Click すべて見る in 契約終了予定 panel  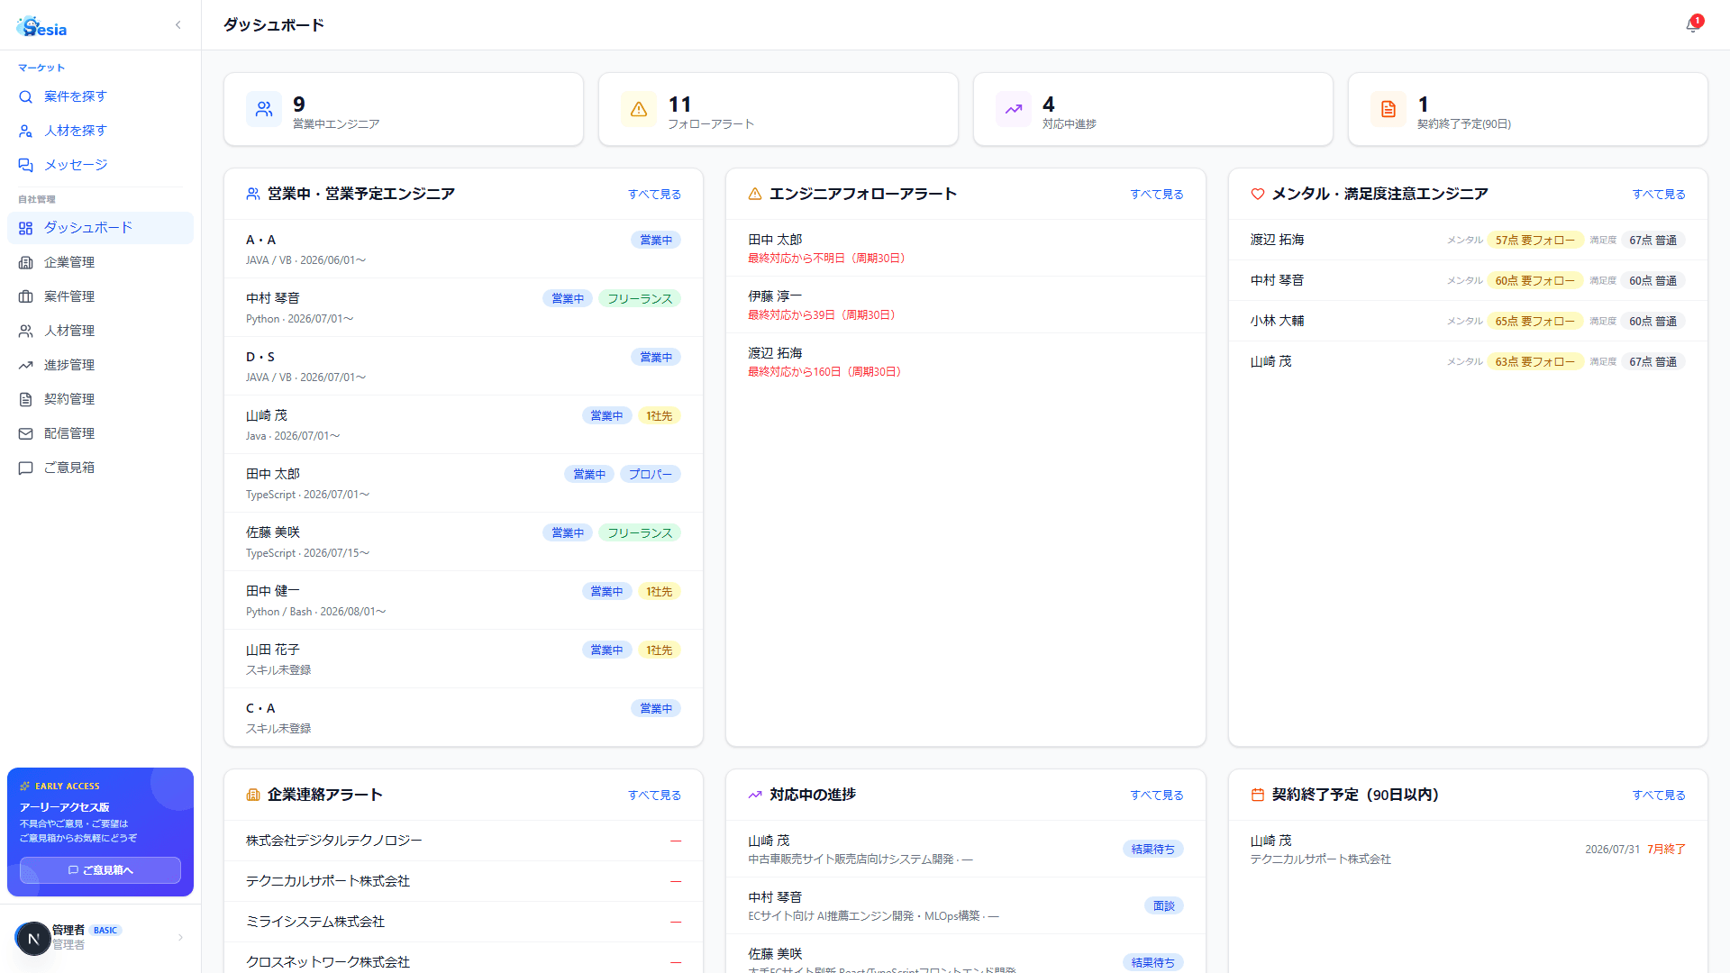[1659, 796]
